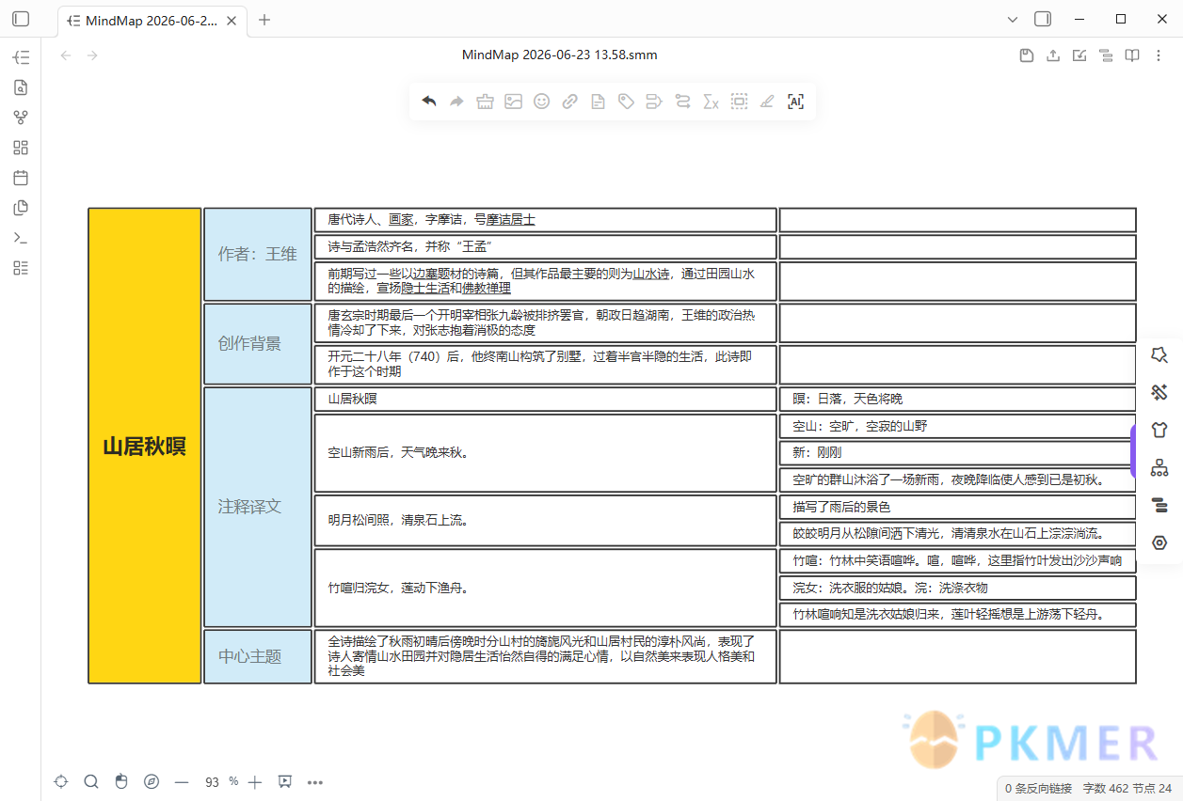The width and height of the screenshot is (1183, 801).
Task: Click the bottom list icon in ribbon
Action: click(21, 268)
